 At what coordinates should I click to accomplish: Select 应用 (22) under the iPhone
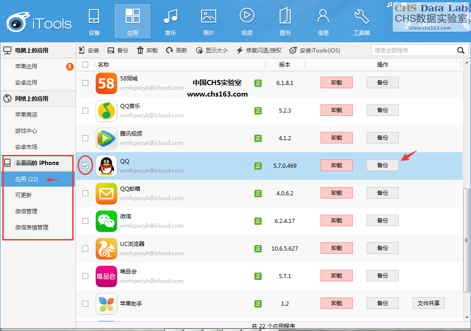38,179
